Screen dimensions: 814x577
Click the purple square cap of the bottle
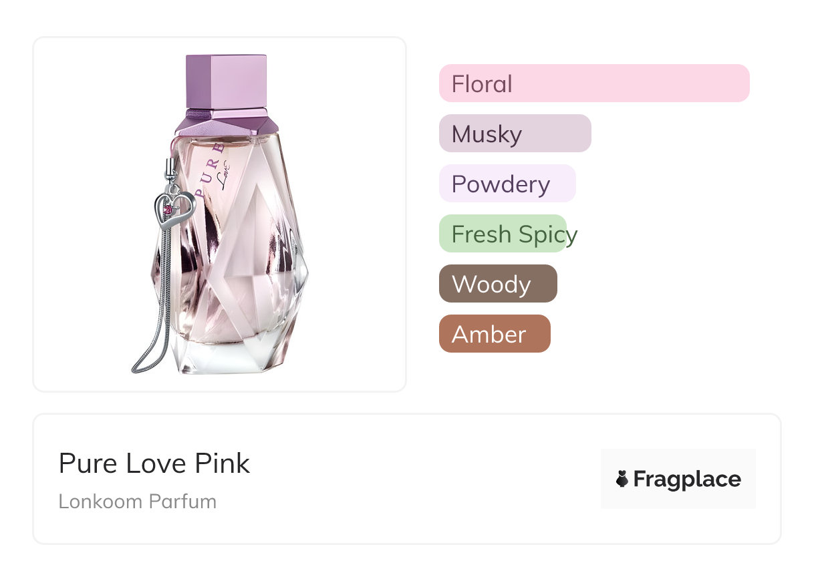click(x=227, y=81)
